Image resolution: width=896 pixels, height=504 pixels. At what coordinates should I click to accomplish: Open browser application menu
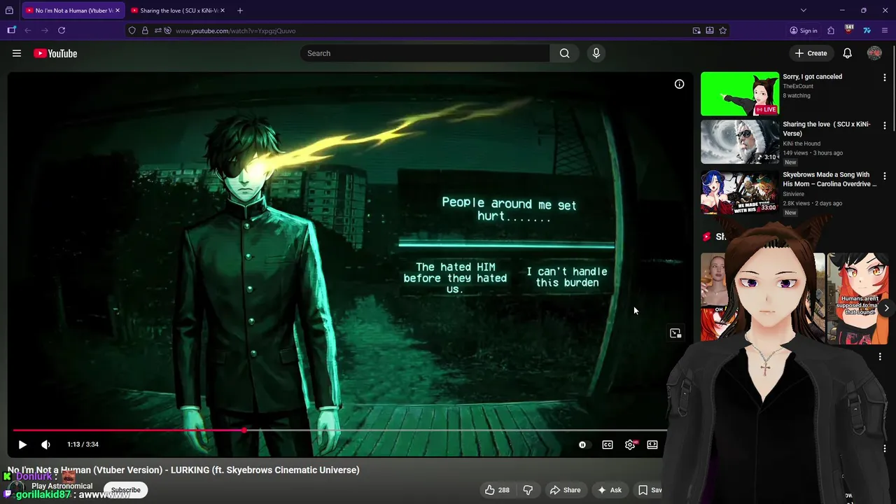tap(885, 30)
